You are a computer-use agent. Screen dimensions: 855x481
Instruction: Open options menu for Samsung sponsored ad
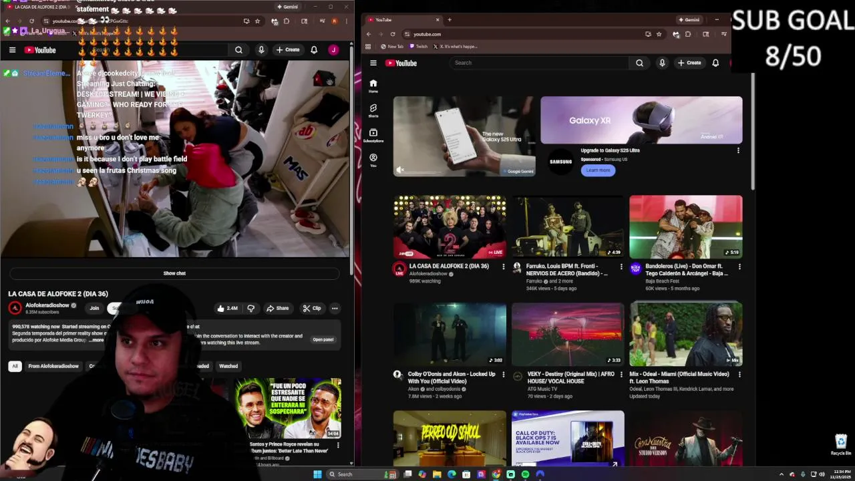pos(738,150)
